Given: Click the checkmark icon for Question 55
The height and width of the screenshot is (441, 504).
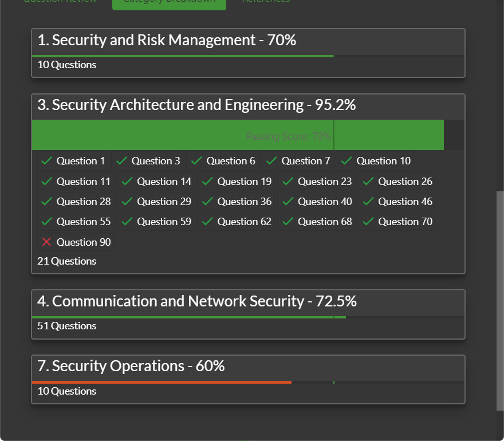Looking at the screenshot, I should tap(47, 222).
